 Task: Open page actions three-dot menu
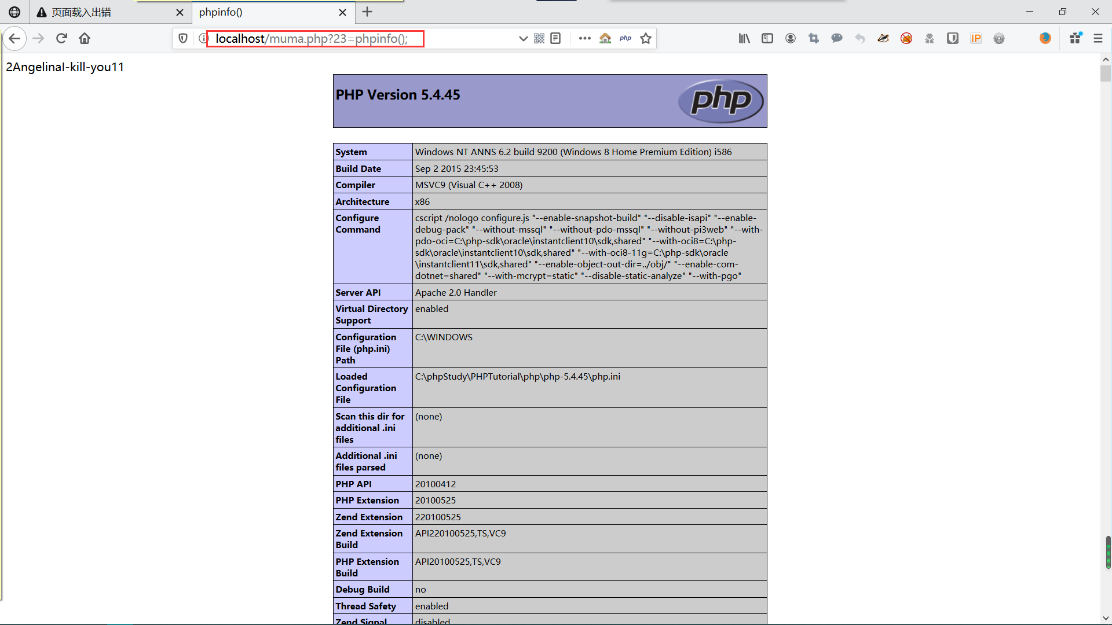pos(584,38)
